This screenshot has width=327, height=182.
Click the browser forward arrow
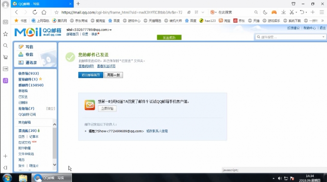[x=25, y=12]
